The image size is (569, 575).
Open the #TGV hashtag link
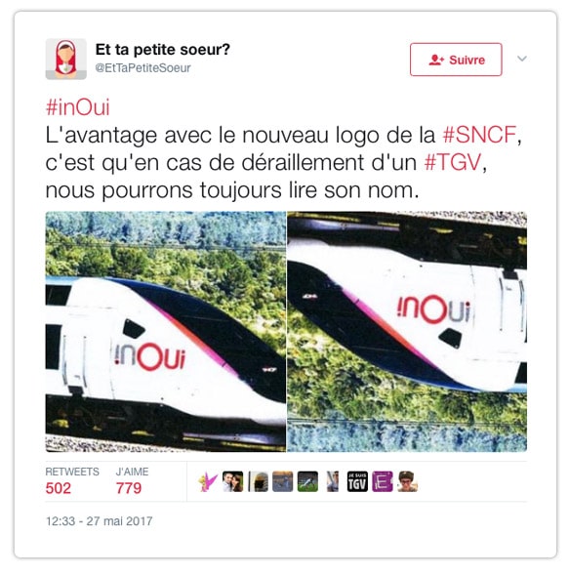point(453,162)
